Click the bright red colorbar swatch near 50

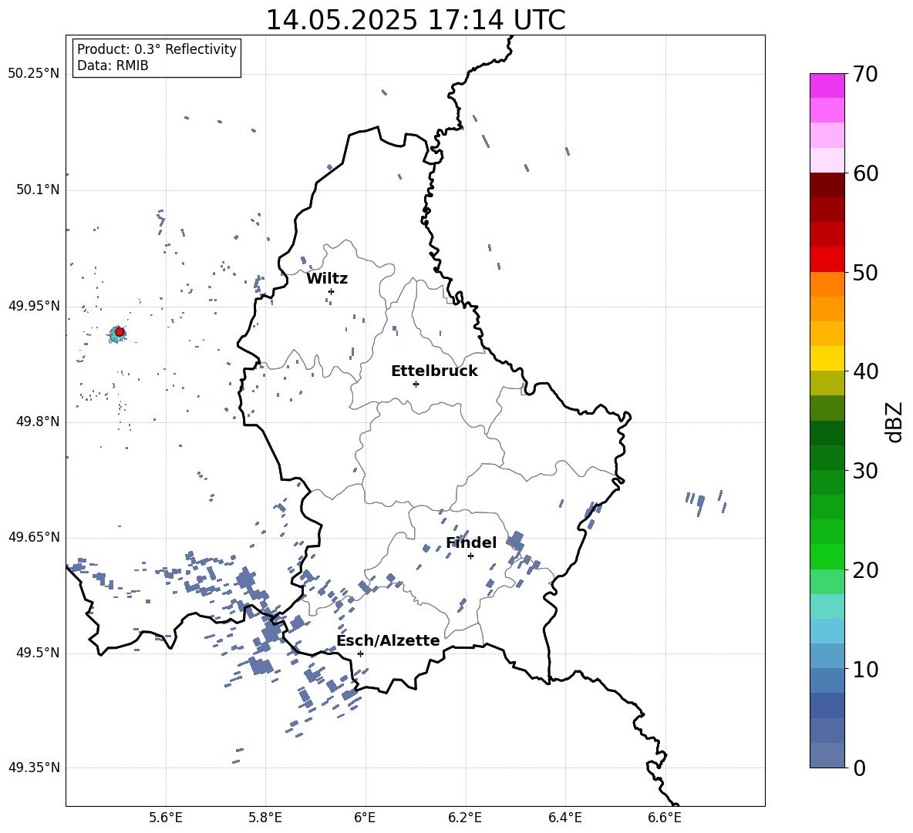[x=827, y=260]
